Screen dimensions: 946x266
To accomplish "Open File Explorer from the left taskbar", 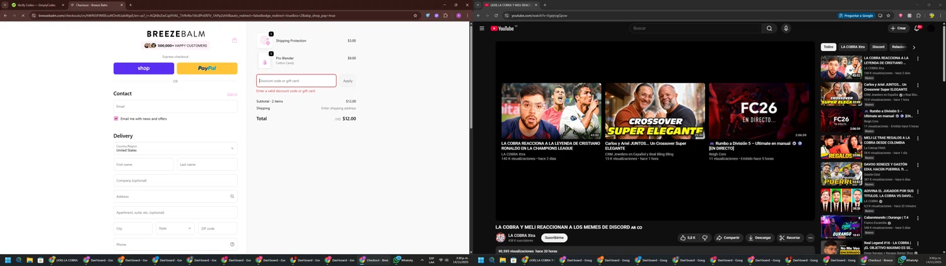I will [x=30, y=260].
